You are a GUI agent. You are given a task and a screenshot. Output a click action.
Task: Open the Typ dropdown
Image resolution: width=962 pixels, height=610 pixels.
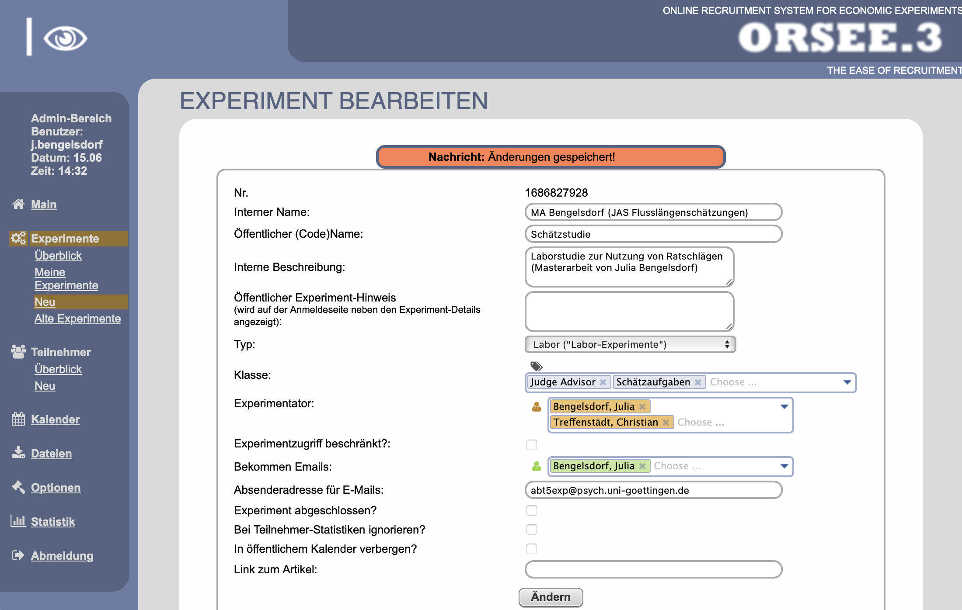click(630, 344)
